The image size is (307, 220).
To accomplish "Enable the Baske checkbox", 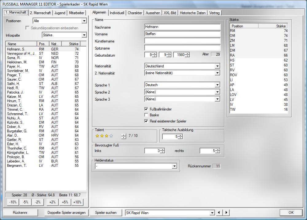I will tap(146, 115).
